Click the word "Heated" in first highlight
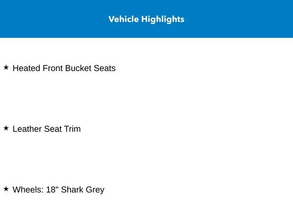 point(27,68)
